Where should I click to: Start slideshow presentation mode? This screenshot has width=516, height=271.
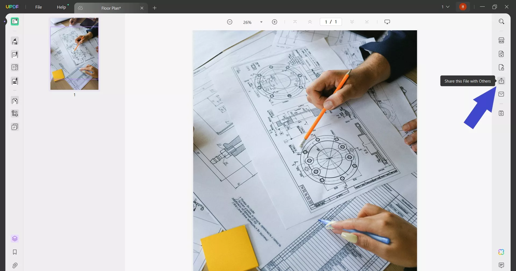point(387,22)
